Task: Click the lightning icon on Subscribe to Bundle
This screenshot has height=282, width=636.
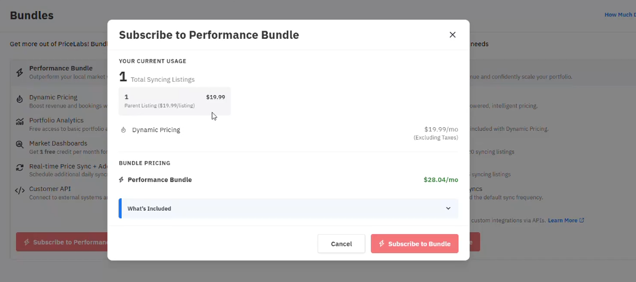Action: point(381,244)
